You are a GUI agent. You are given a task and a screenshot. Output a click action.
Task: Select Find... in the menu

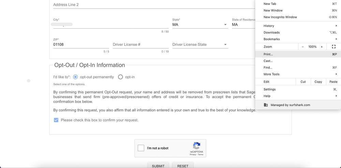point(298,67)
